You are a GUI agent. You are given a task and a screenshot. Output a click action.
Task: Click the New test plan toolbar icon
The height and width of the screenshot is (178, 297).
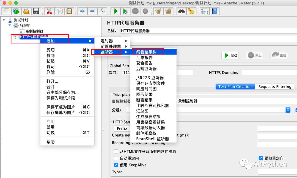(x=6, y=11)
